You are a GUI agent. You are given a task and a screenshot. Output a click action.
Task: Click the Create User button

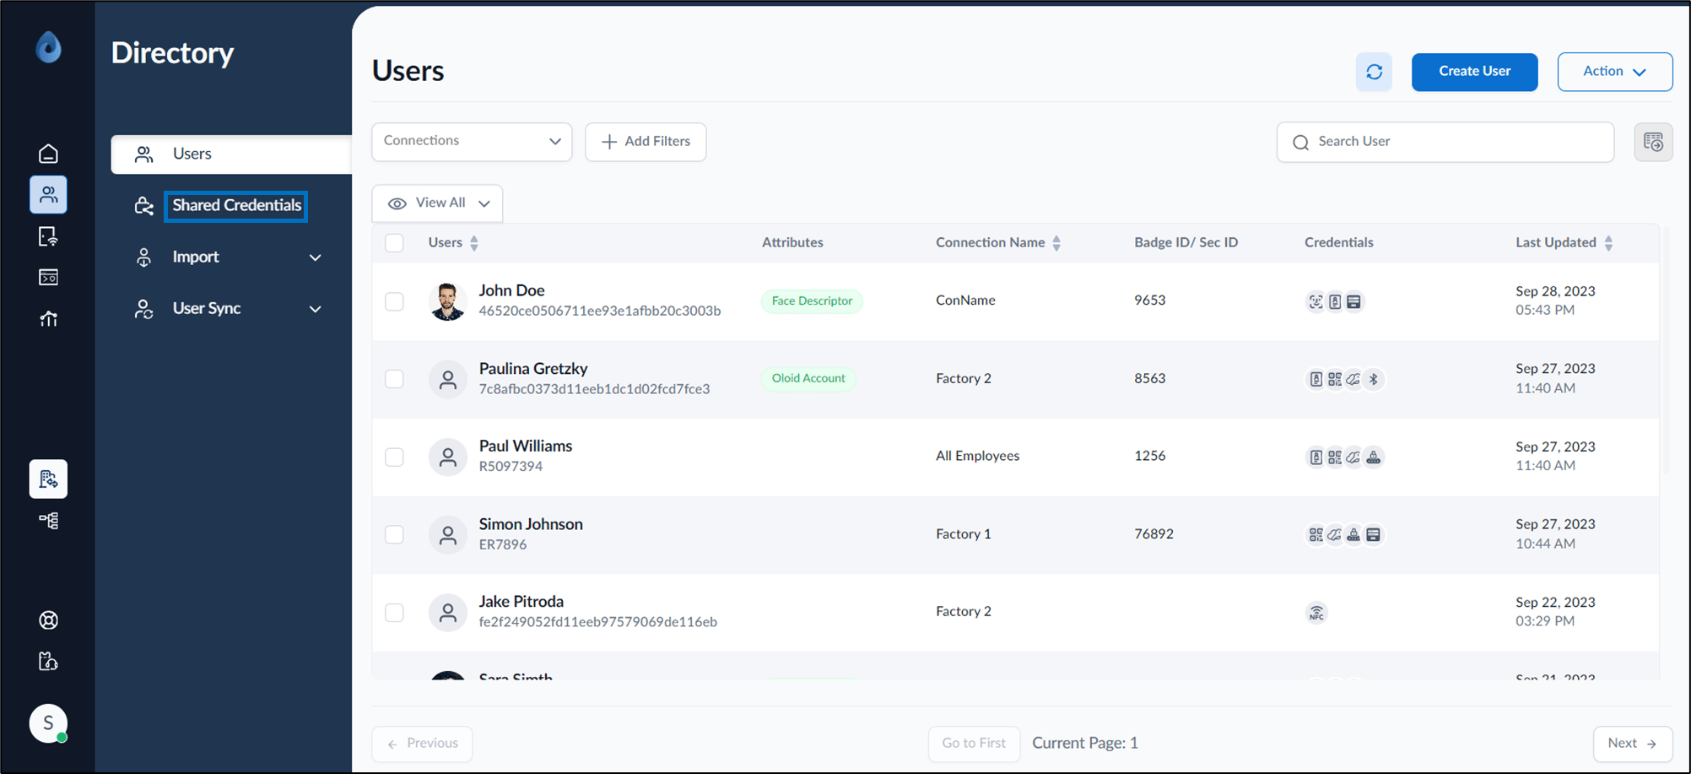[1474, 72]
